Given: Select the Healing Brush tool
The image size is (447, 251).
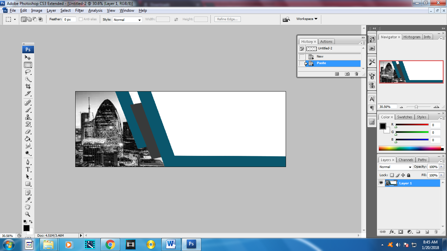Looking at the screenshot, I should (x=28, y=103).
